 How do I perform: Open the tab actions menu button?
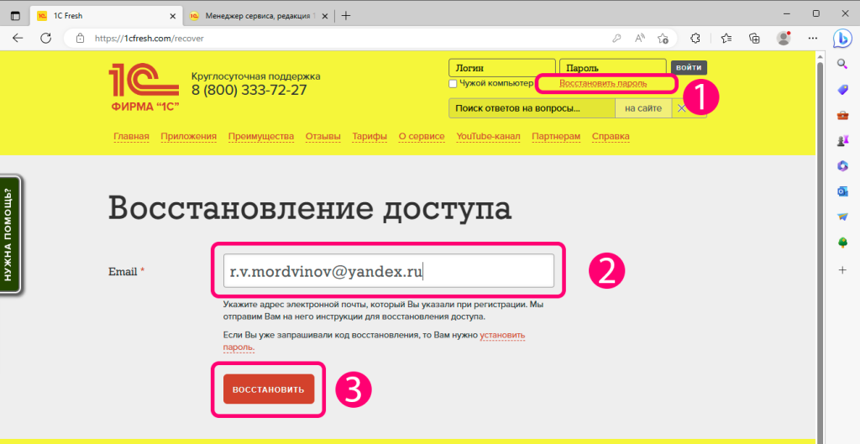pyautogui.click(x=15, y=15)
